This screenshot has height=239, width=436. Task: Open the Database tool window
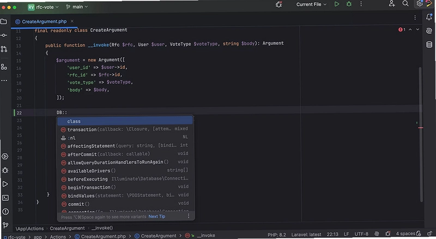(x=429, y=45)
